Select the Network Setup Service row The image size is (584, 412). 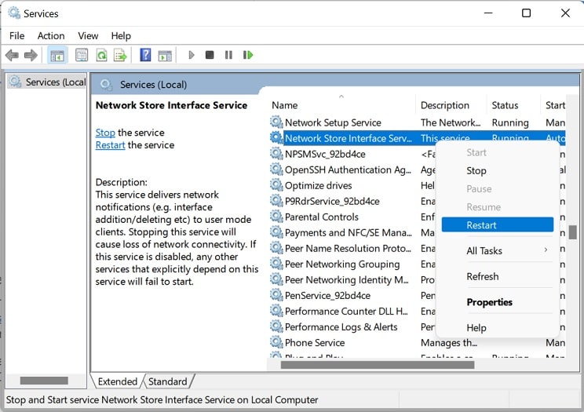[417, 122]
